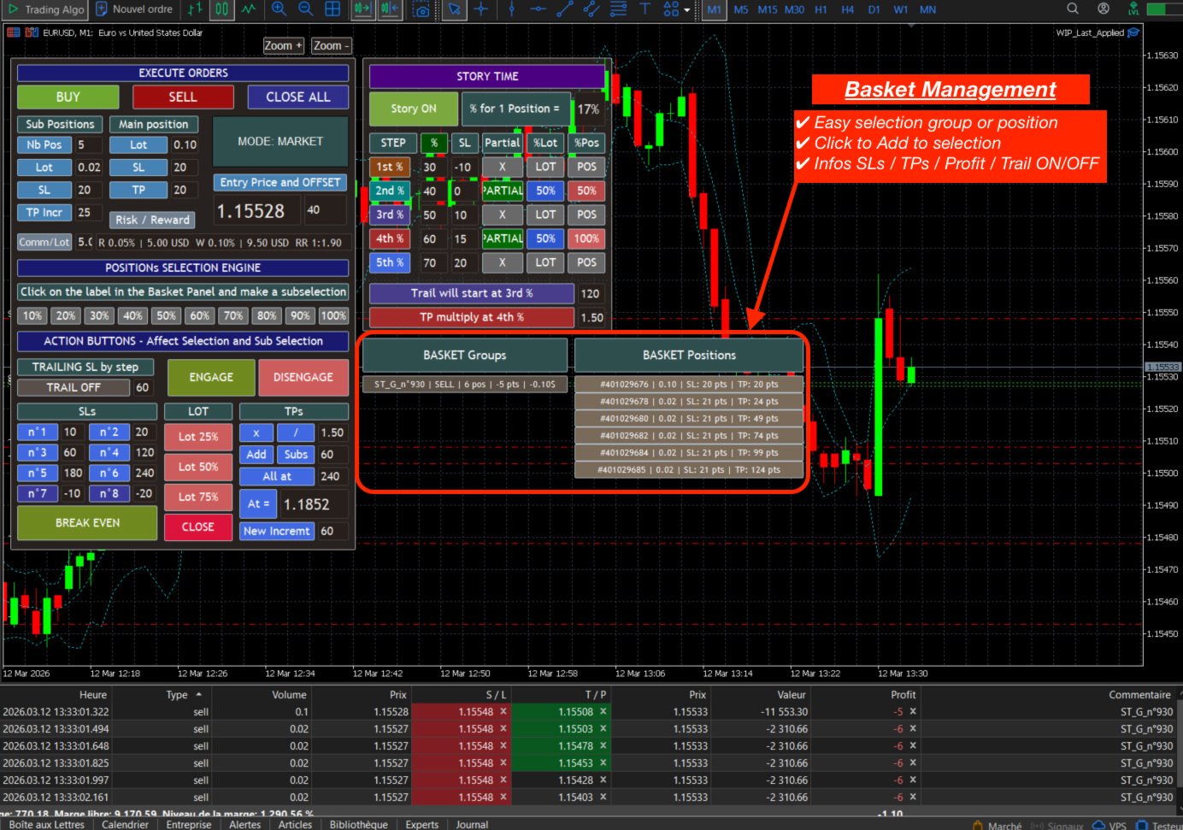Toggle chart auto-scroll to latest bar

(362, 9)
